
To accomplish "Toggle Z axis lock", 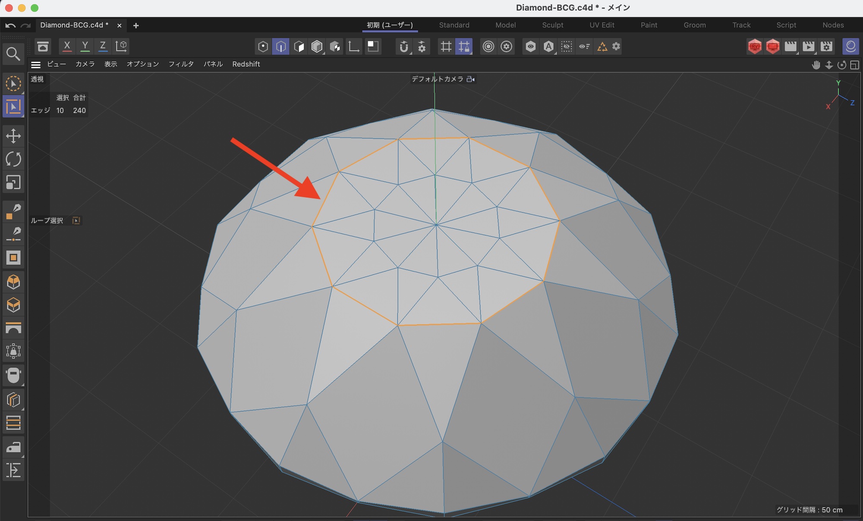I will (103, 46).
